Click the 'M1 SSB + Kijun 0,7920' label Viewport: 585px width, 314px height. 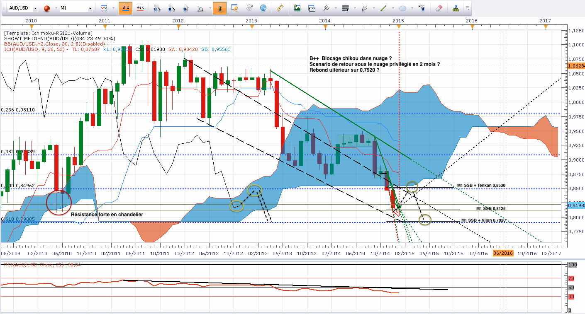pyautogui.click(x=483, y=220)
